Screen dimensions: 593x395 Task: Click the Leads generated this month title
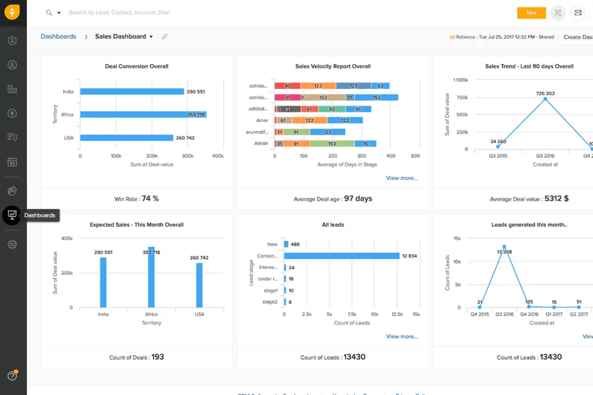529,225
